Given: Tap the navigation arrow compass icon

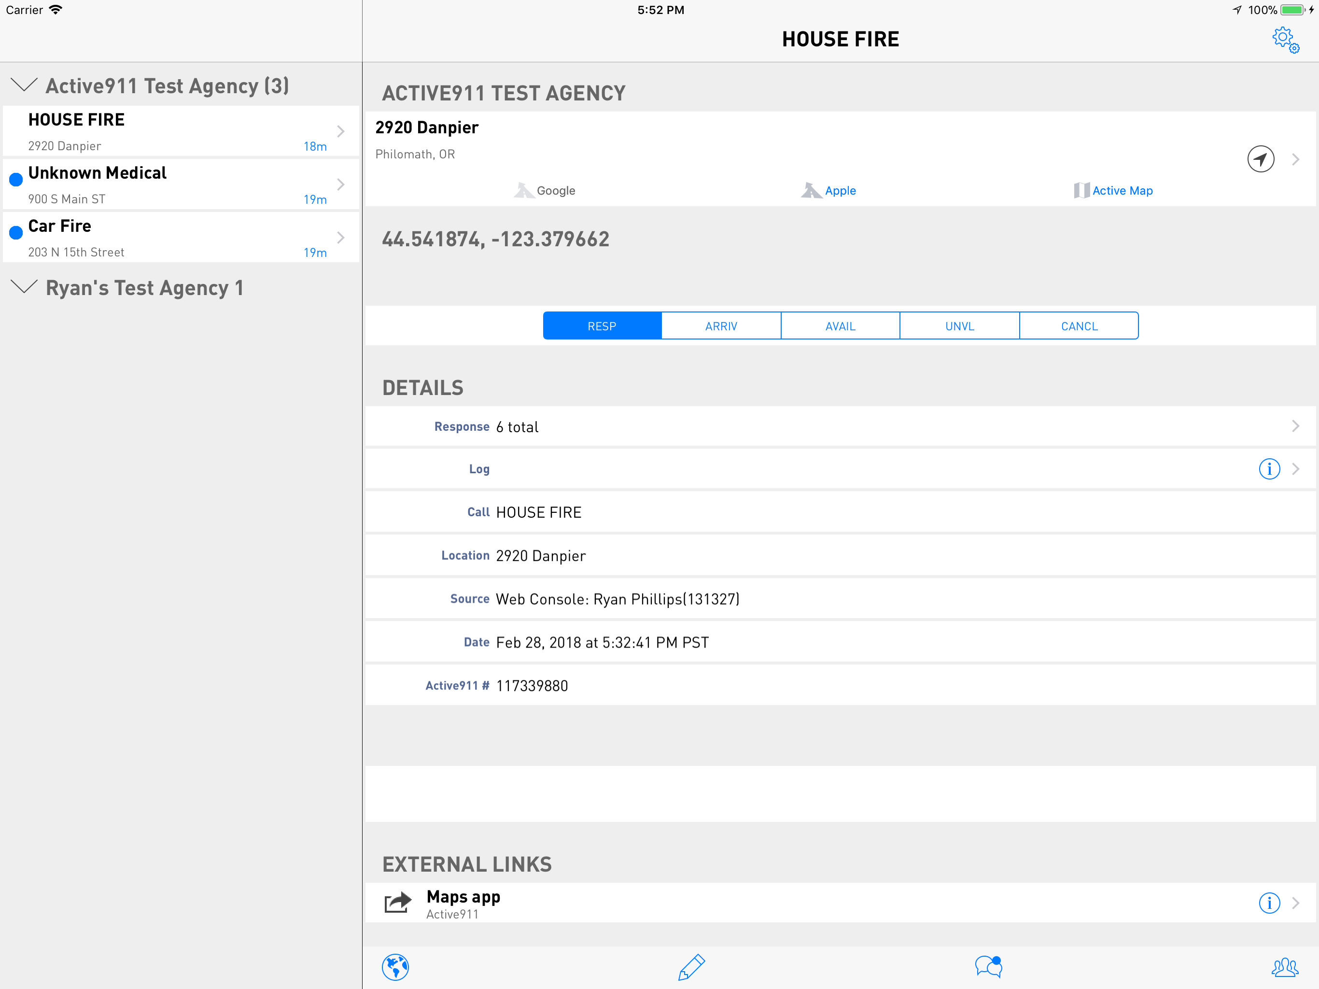Looking at the screenshot, I should point(1261,159).
